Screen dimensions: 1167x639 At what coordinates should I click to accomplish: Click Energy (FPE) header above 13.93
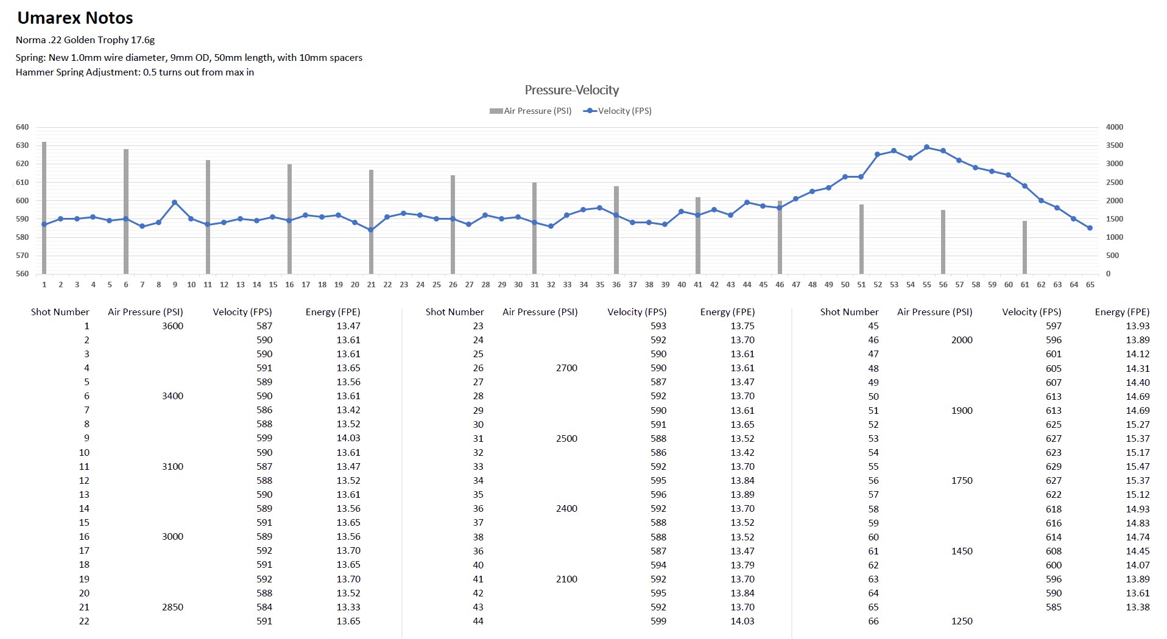tap(1122, 312)
